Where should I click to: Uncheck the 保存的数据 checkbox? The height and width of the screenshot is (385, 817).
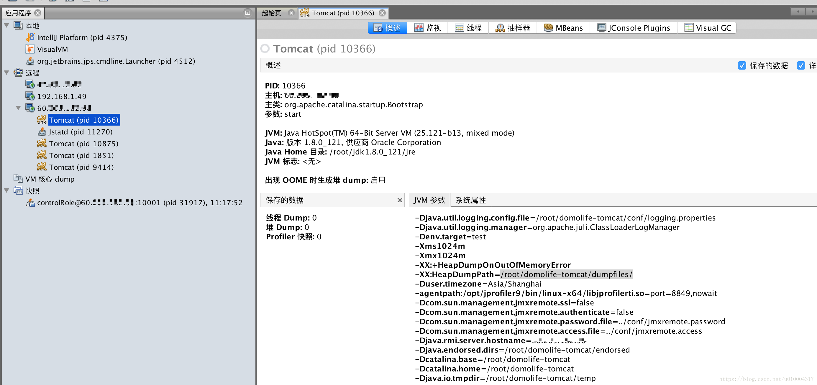[x=742, y=66]
